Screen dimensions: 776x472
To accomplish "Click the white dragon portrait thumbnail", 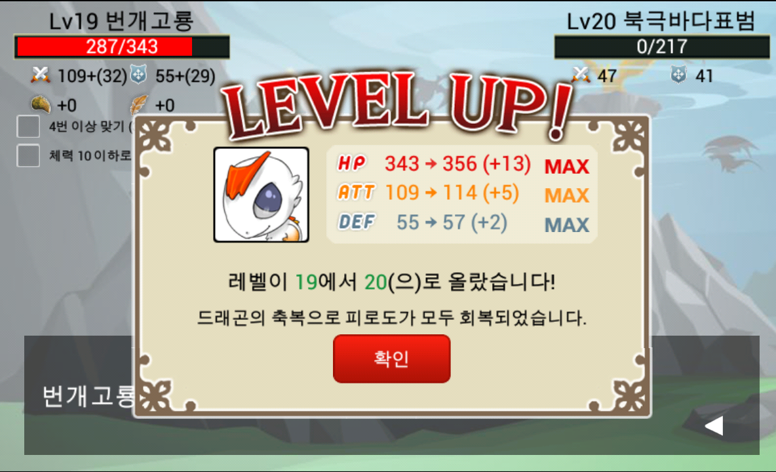I will coord(262,195).
